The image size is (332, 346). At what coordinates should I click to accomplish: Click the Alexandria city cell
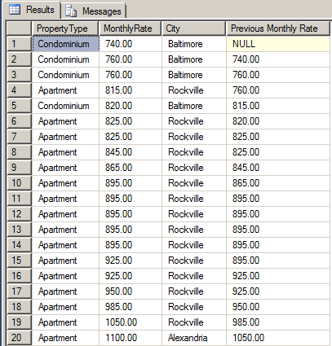[x=194, y=338]
